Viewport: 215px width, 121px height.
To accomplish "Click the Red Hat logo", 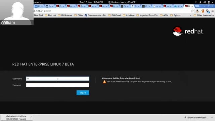I will click(x=188, y=31).
